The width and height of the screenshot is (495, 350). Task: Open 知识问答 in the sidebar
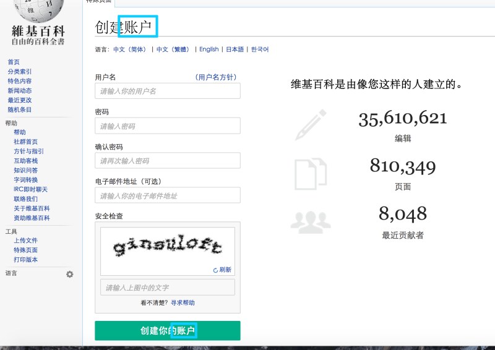[25, 170]
